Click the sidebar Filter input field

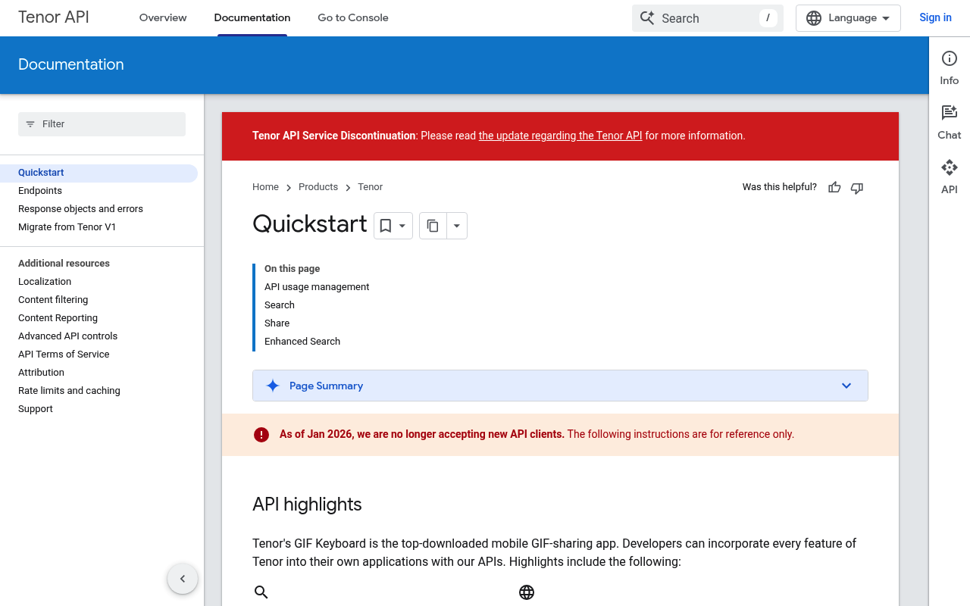[x=102, y=124]
